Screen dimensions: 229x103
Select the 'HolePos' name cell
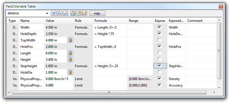tap(31, 47)
